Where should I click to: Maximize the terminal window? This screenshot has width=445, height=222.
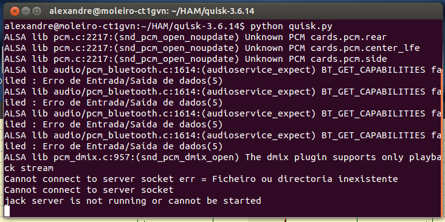coord(36,12)
